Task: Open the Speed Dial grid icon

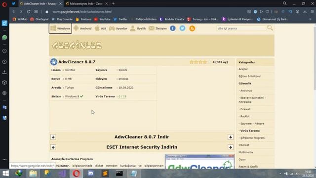Action: (36, 12)
